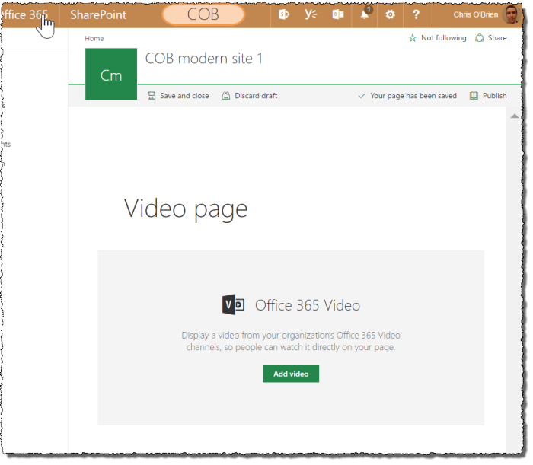Open the notifications bell
The width and height of the screenshot is (533, 465).
coord(365,14)
